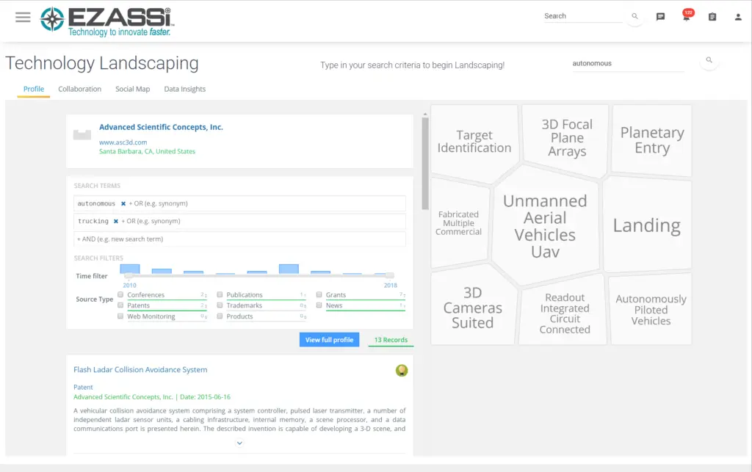Image resolution: width=752 pixels, height=472 pixels.
Task: Toggle the Patents source checkbox
Action: [x=120, y=305]
